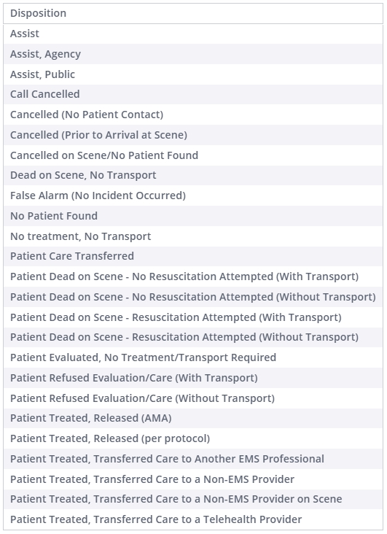The height and width of the screenshot is (534, 387).
Task: Select Patient Treated, Released (AMA)
Action: 193,418
